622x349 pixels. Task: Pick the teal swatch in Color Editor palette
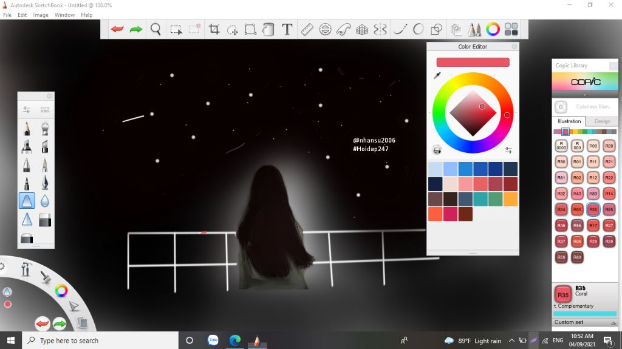tap(480, 199)
